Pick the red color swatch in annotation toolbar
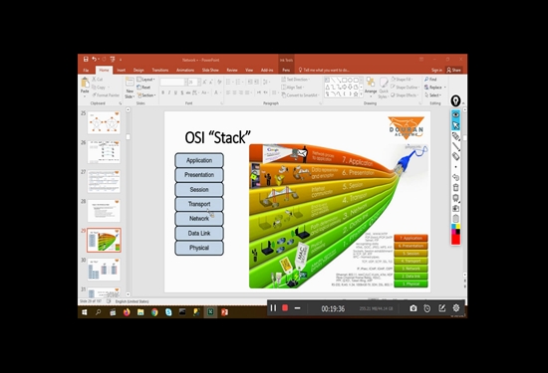 [455, 240]
